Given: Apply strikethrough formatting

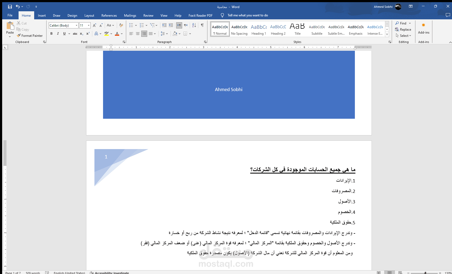Looking at the screenshot, I should coord(75,34).
